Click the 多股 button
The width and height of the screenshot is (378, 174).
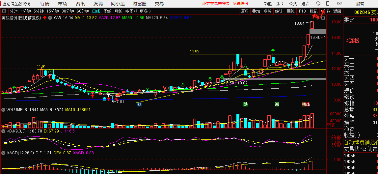(x=267, y=11)
